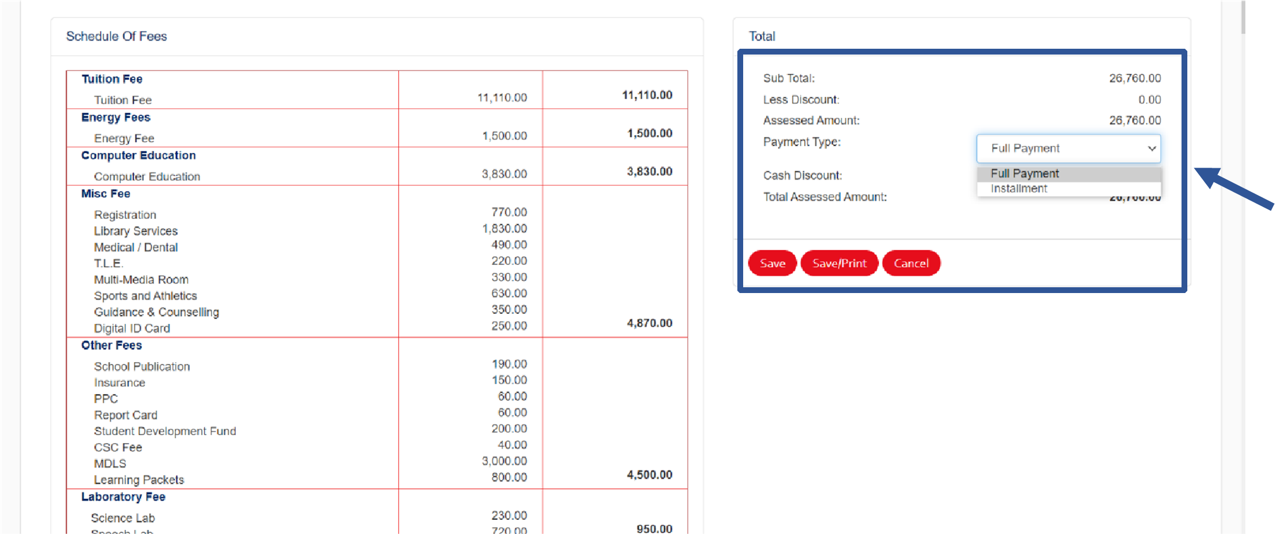Click the Assessed Amount label
The width and height of the screenshot is (1275, 553).
pos(811,121)
